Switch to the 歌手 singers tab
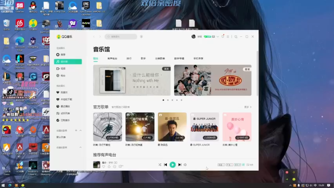 coord(143,58)
